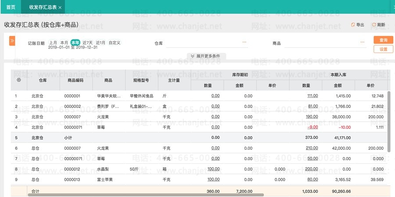Click the 规格型号 column header

click(142, 80)
